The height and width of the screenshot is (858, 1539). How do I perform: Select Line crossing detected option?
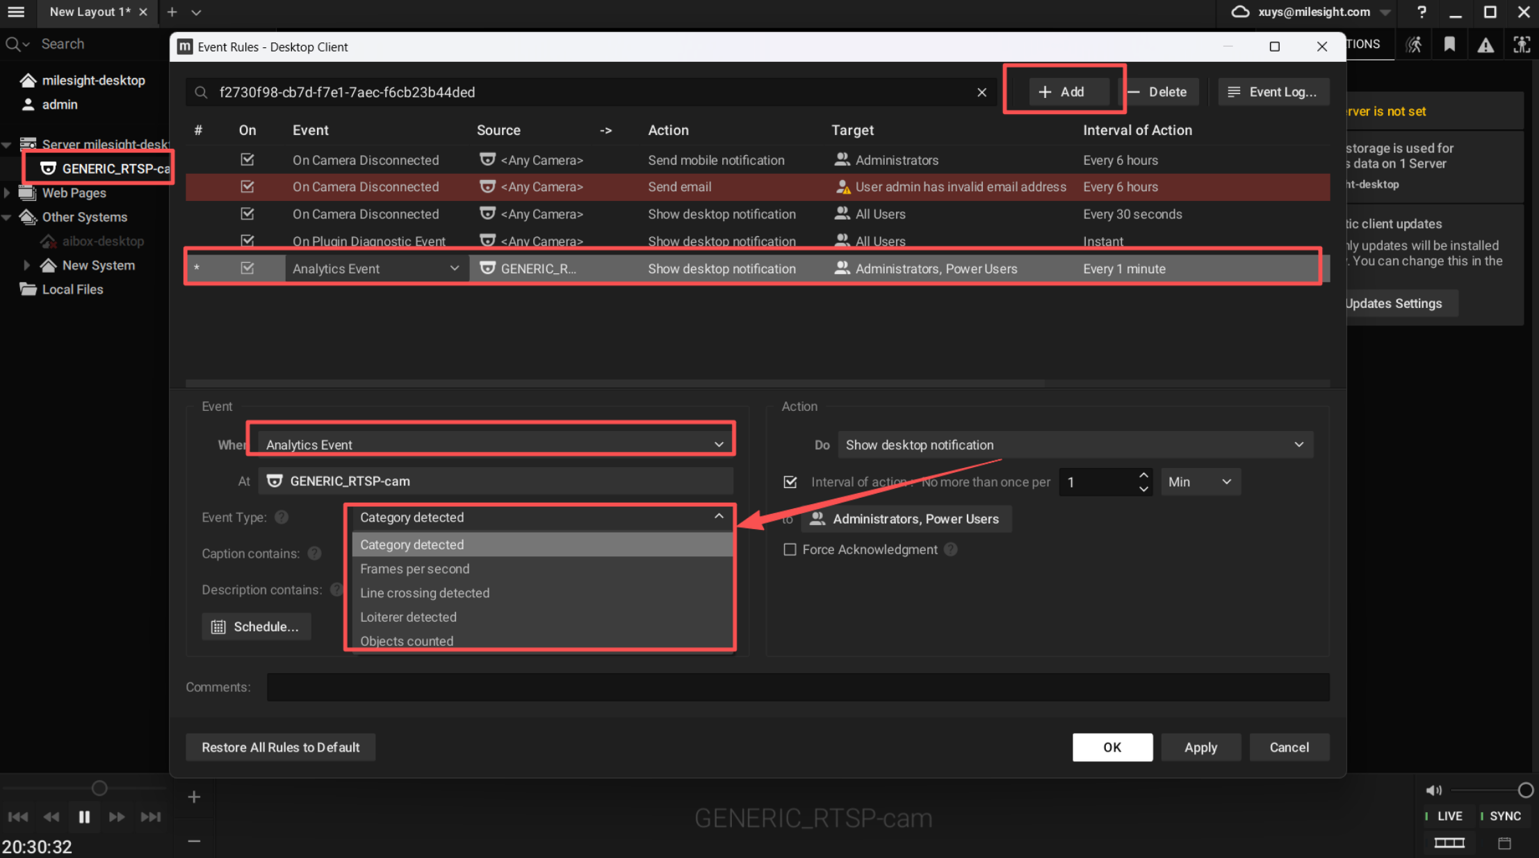(425, 593)
